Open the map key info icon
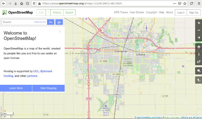 point(199,54)
